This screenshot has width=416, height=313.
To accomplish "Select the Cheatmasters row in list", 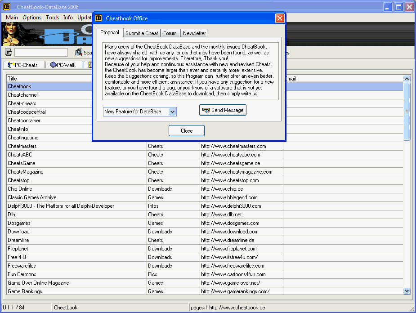I will [76, 146].
